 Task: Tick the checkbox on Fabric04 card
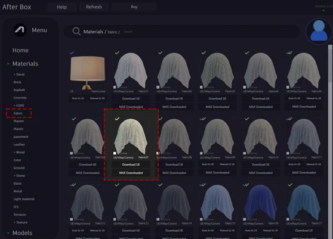coord(245,87)
